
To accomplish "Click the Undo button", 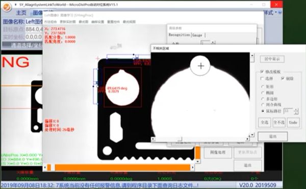I will (x=293, y=123).
